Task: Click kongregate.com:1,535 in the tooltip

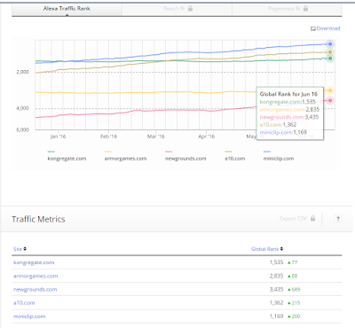Action: pyautogui.click(x=288, y=102)
